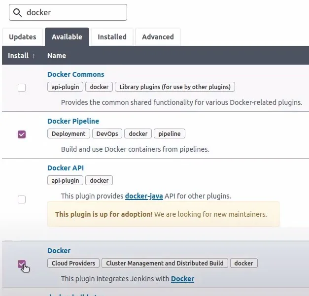Screen dimensions: 309x296
Task: Follow the docker-java link
Action: coord(144,196)
